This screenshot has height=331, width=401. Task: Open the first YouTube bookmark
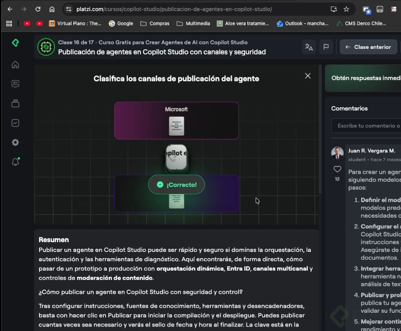coord(27,24)
